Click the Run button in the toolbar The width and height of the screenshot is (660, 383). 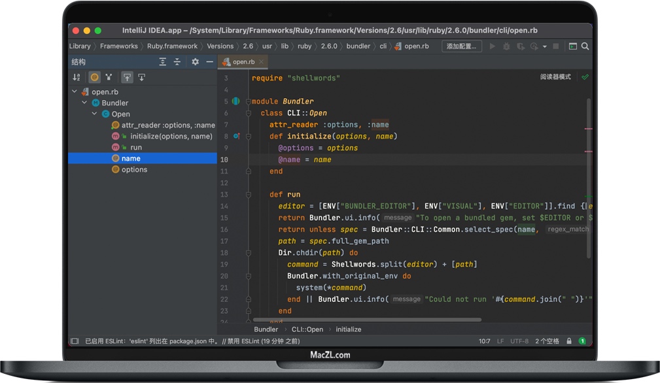492,46
